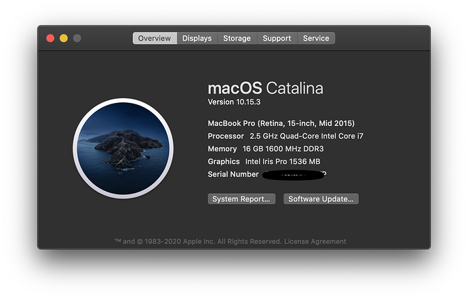Screen dimensions: 468x298
Task: Open Software Update...
Action: pyautogui.click(x=321, y=199)
